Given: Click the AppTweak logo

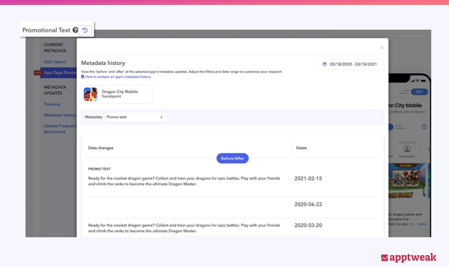Looking at the screenshot, I should click(408, 257).
